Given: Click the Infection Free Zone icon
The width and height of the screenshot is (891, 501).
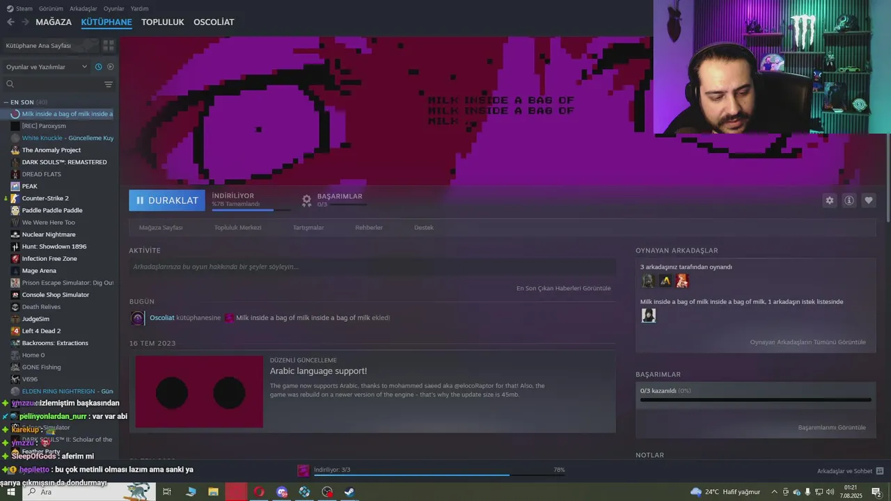Looking at the screenshot, I should point(15,258).
